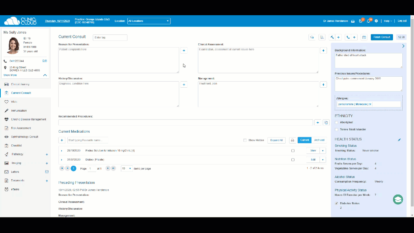The height and width of the screenshot is (233, 414).
Task: Open the calendar appointment icon
Action: tap(364, 37)
